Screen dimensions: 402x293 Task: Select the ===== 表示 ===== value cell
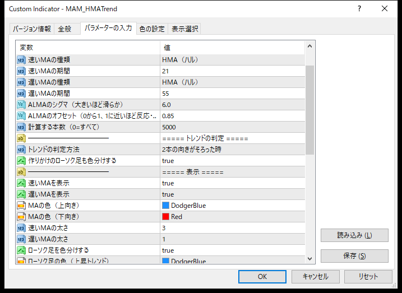click(x=232, y=172)
